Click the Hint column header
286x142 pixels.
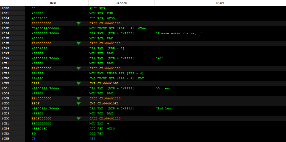pos(220,3)
